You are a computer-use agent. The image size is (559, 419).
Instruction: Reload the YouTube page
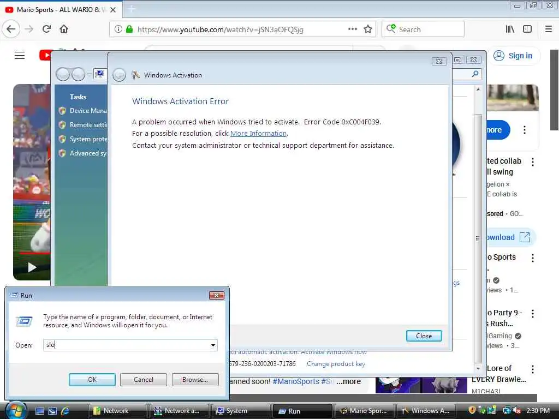(x=47, y=29)
